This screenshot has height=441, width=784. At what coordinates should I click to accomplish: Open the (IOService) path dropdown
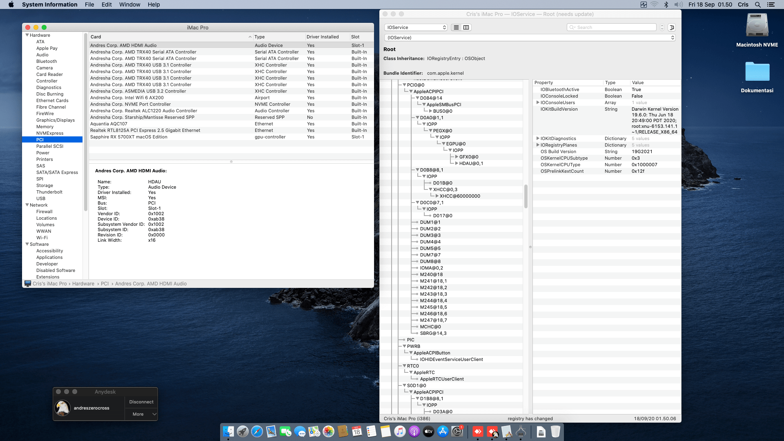point(530,38)
